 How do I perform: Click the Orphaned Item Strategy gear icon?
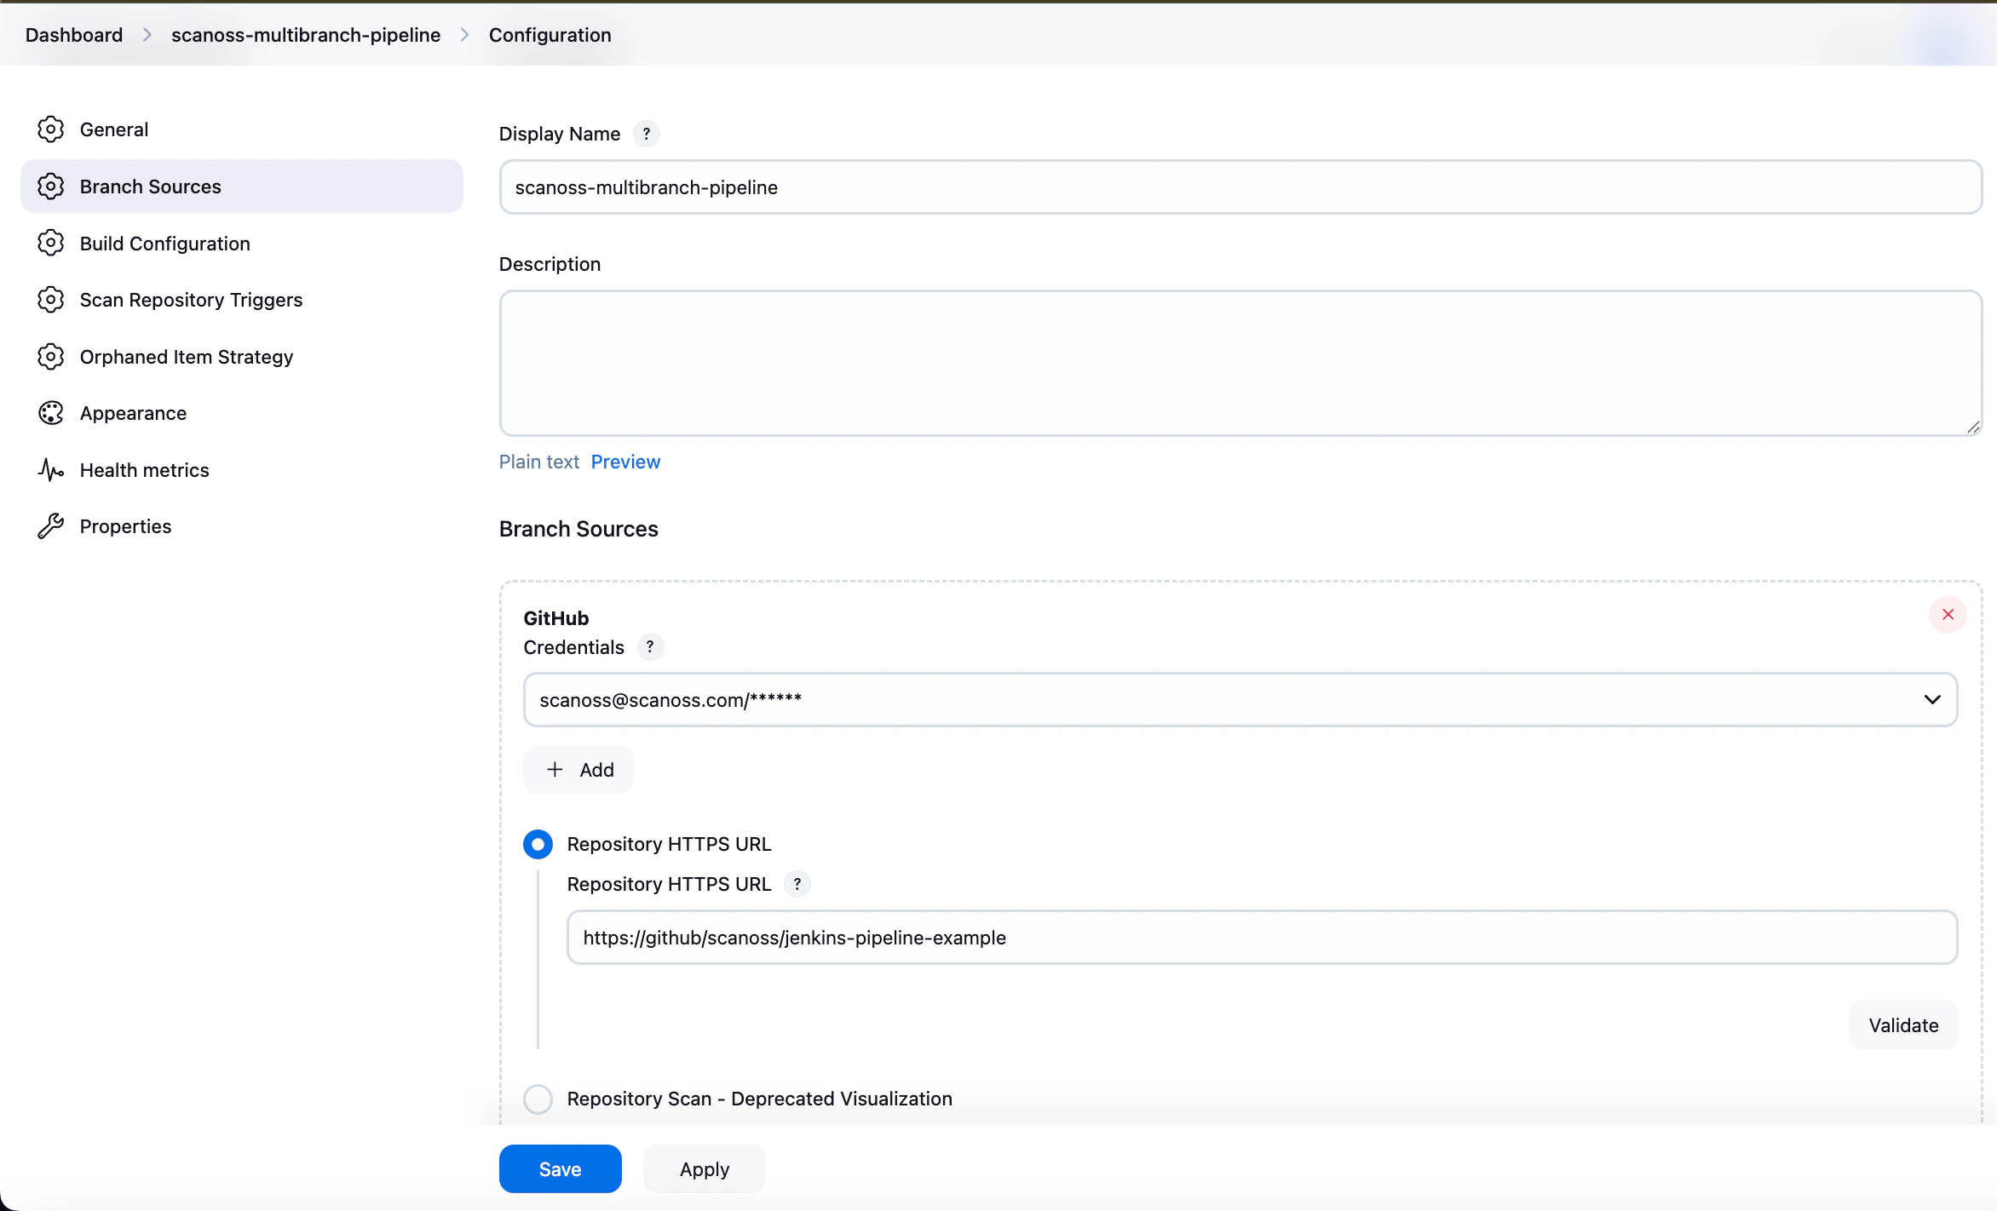(51, 356)
